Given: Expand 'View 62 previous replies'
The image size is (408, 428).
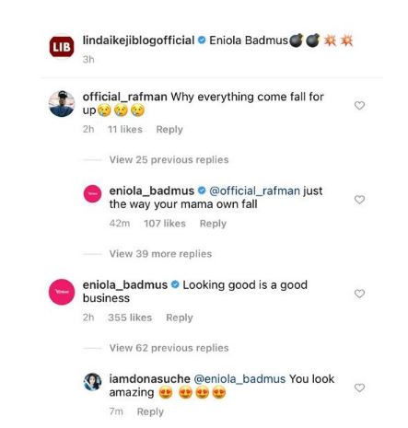Looking at the screenshot, I should point(169,348).
